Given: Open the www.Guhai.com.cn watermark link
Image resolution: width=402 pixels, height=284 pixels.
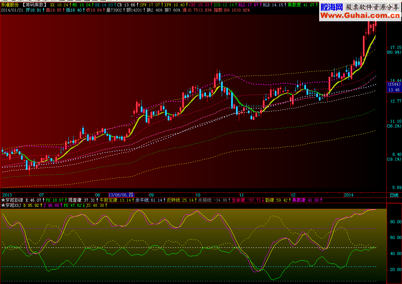Looking at the screenshot, I should [x=360, y=16].
